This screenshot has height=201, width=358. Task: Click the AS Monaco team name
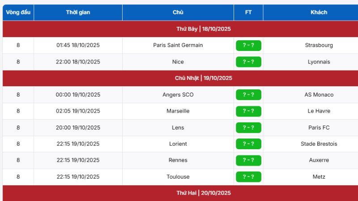click(x=319, y=95)
